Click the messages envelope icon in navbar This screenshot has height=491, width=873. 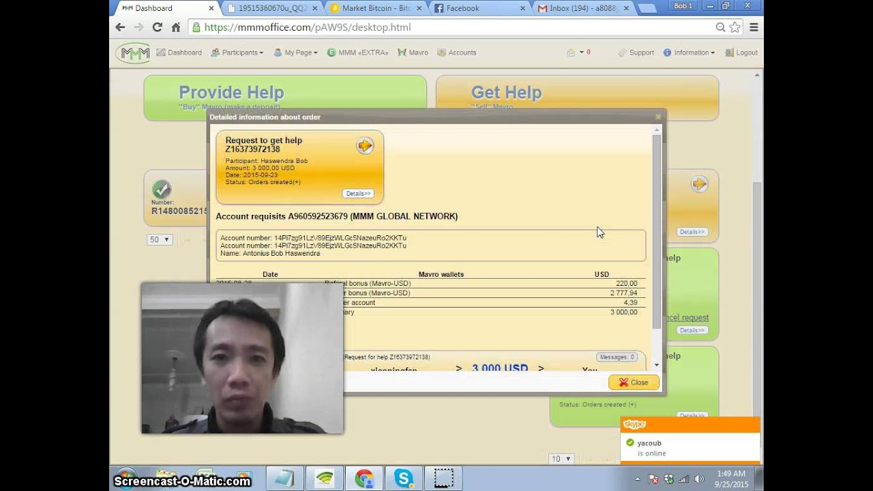click(x=571, y=53)
